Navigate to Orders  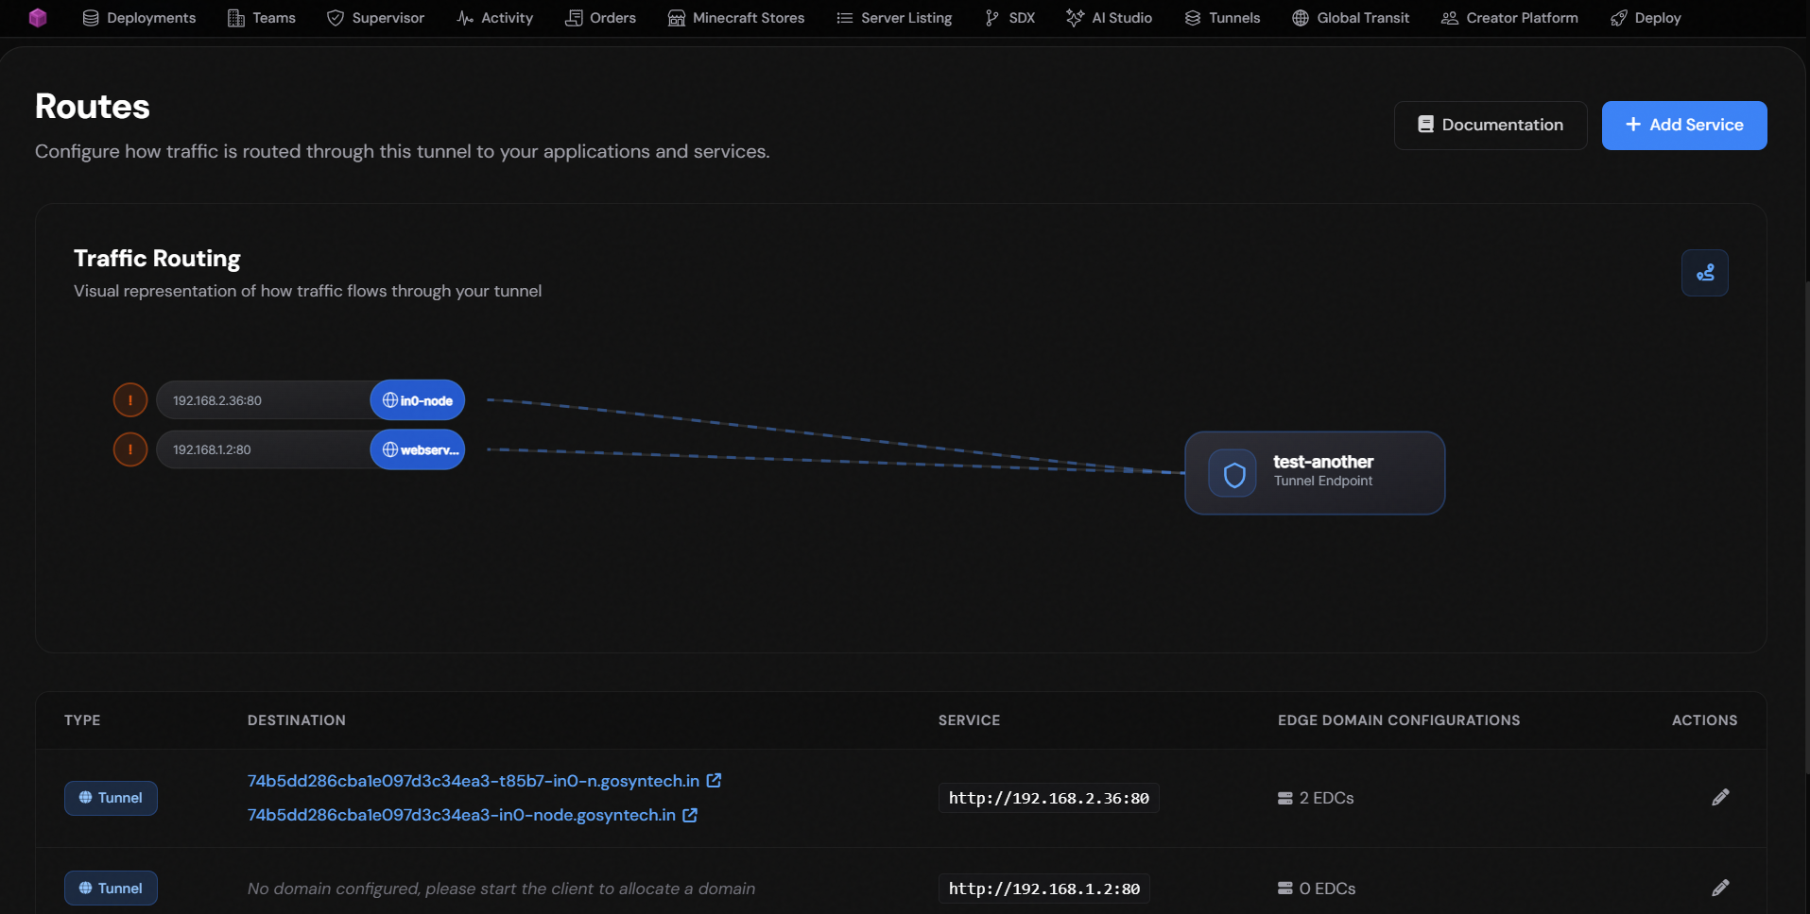click(x=600, y=18)
